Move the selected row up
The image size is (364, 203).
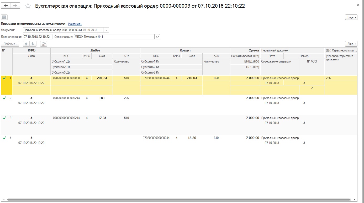click(x=26, y=44)
